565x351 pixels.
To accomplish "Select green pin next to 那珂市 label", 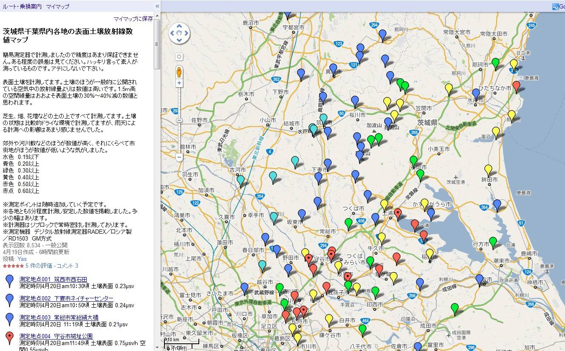I will pyautogui.click(x=495, y=64).
